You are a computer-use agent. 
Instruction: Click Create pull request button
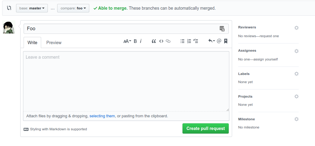click(x=205, y=128)
